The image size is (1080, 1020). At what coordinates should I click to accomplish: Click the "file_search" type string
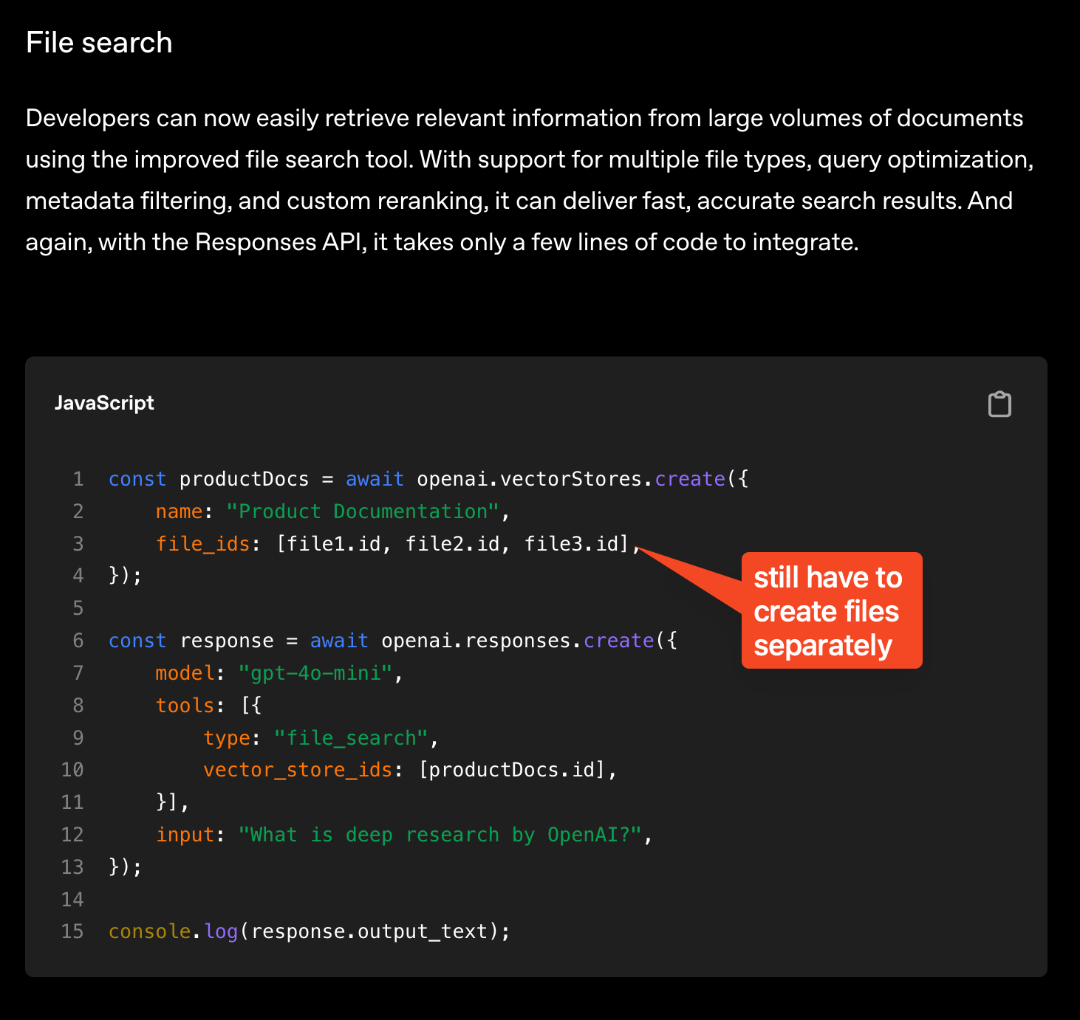click(x=351, y=738)
